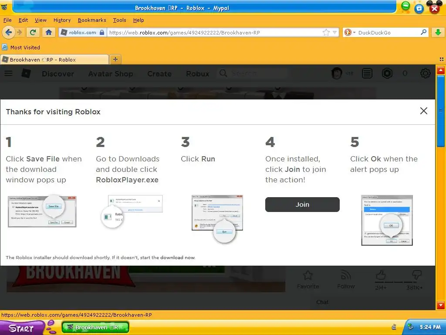Open Robux in Roblox navbar
The image size is (446, 335).
pos(197,74)
